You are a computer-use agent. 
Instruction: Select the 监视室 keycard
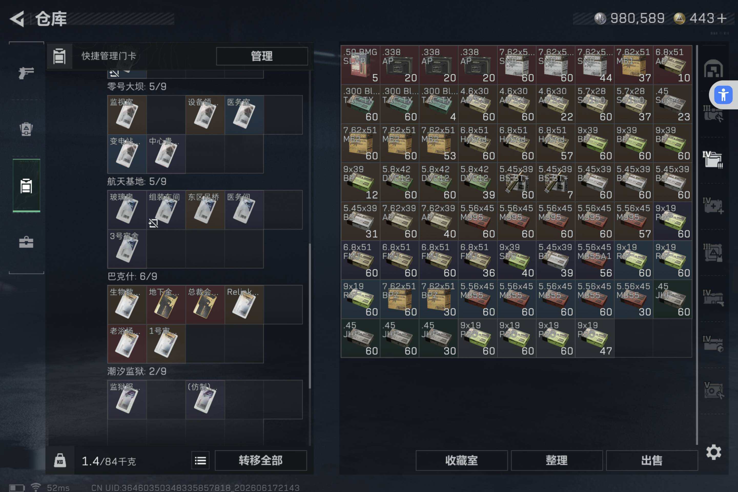127,115
